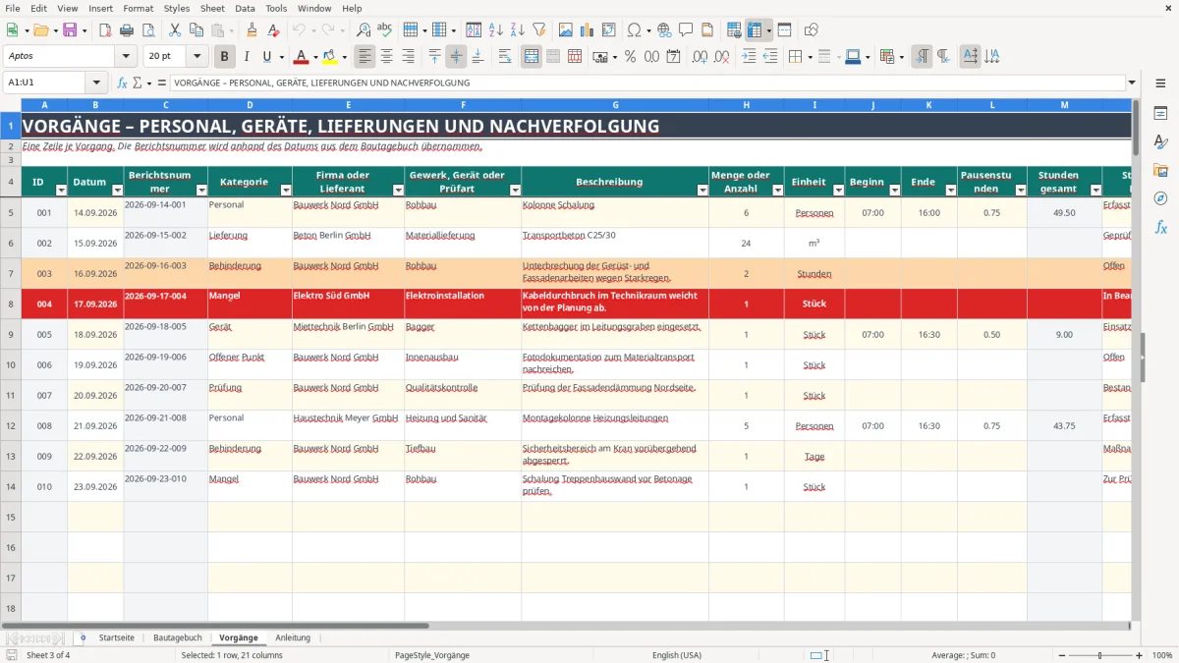
Task: Open Find and Replace icon
Action: click(x=364, y=30)
